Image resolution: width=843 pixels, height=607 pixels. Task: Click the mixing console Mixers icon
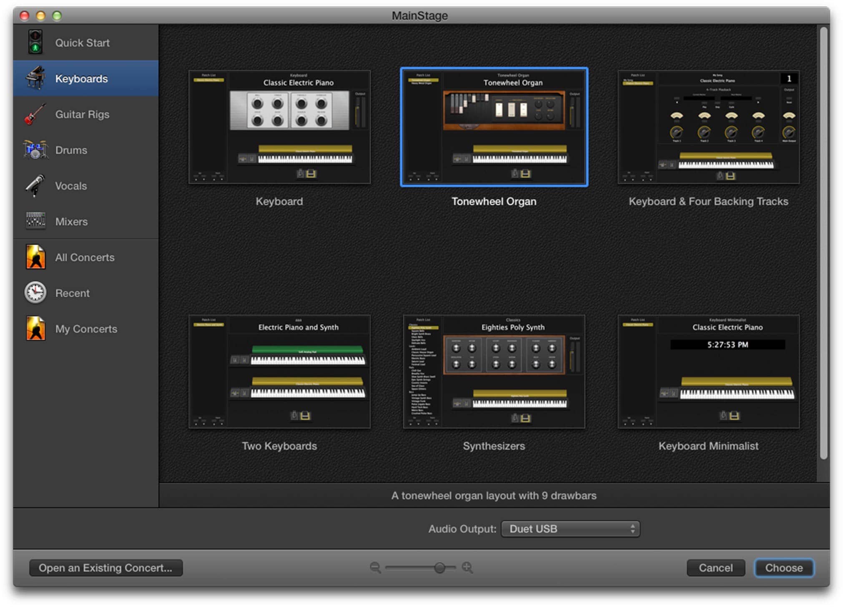click(35, 221)
